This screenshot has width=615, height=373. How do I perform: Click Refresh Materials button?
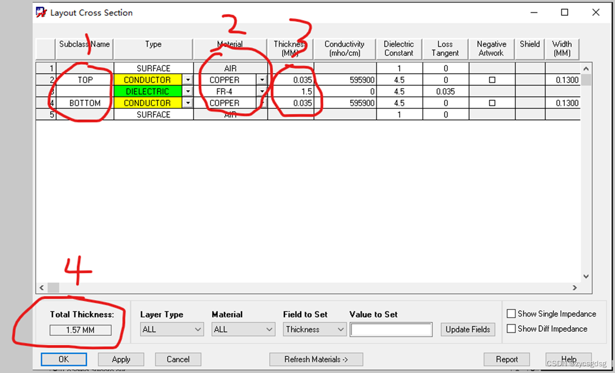point(315,359)
